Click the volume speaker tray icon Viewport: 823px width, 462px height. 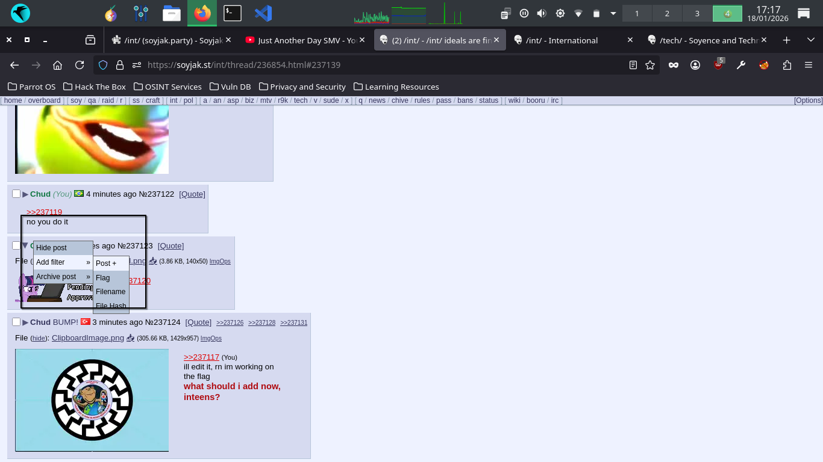tap(542, 13)
